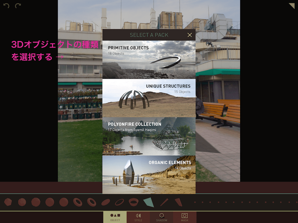The image size is (298, 223).
Task: Select the Organic Elements pack
Action: (x=149, y=175)
